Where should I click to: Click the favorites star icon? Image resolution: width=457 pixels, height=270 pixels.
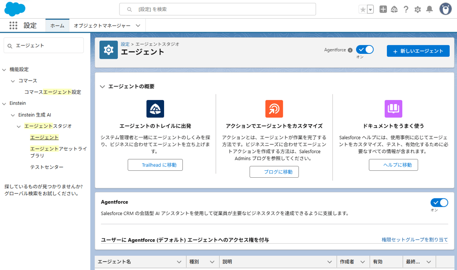click(x=363, y=9)
